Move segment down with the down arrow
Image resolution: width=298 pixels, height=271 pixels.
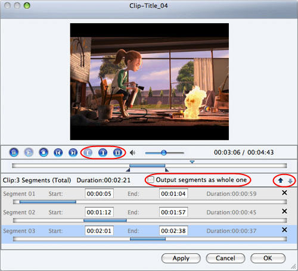[x=290, y=181]
